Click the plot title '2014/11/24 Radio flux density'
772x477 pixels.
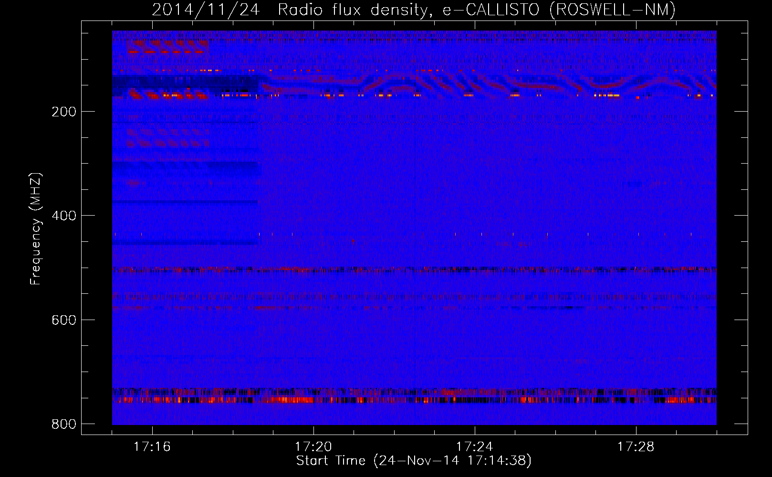414,10
